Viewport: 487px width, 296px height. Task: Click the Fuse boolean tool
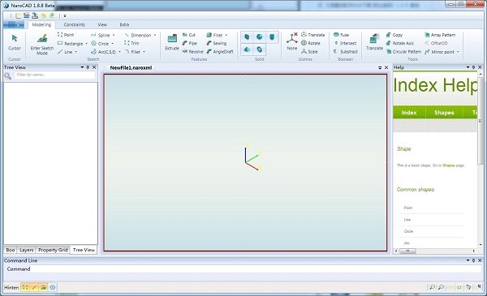click(341, 35)
